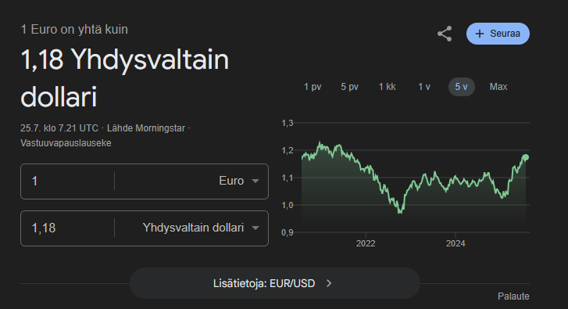Image resolution: width=568 pixels, height=309 pixels.
Task: Open the Vastuuvapauslauseke disclaimer link
Action: pos(66,143)
